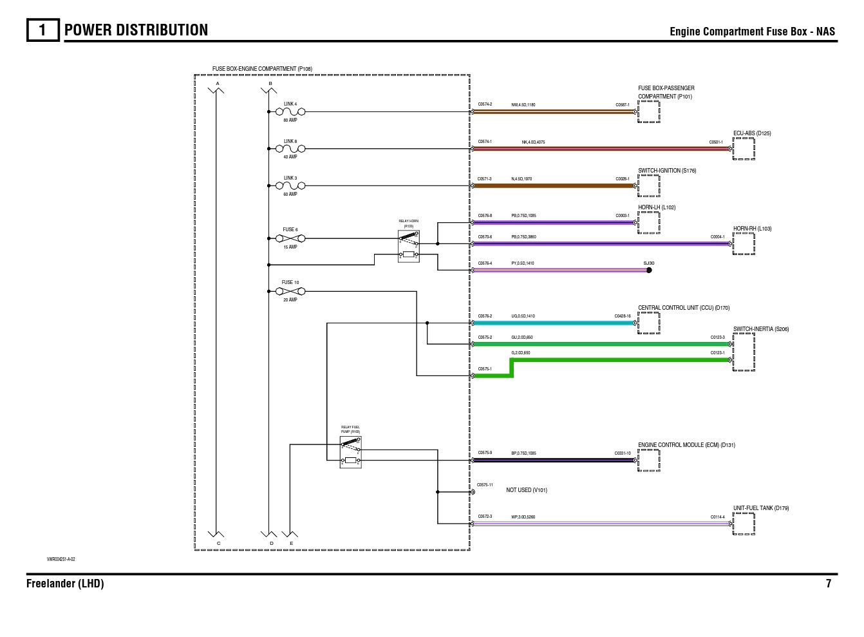Screen dimensions: 864x637
Task: Click the passenger compartment fuse box P101 component box
Action: (x=649, y=111)
